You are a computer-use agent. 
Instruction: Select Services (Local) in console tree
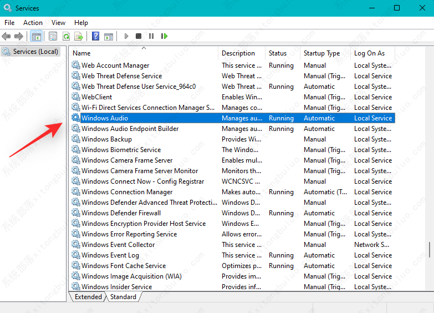tap(35, 52)
